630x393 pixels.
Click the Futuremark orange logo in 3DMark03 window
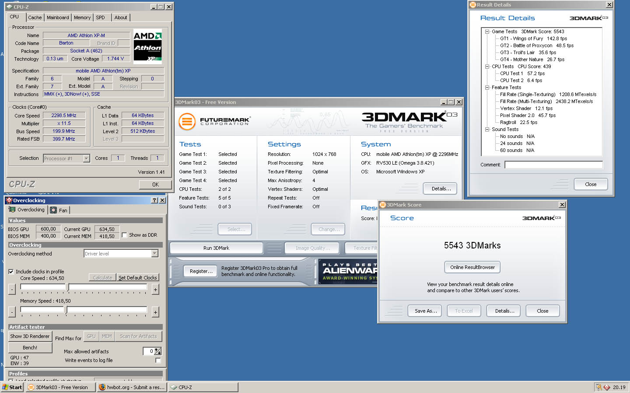click(187, 121)
